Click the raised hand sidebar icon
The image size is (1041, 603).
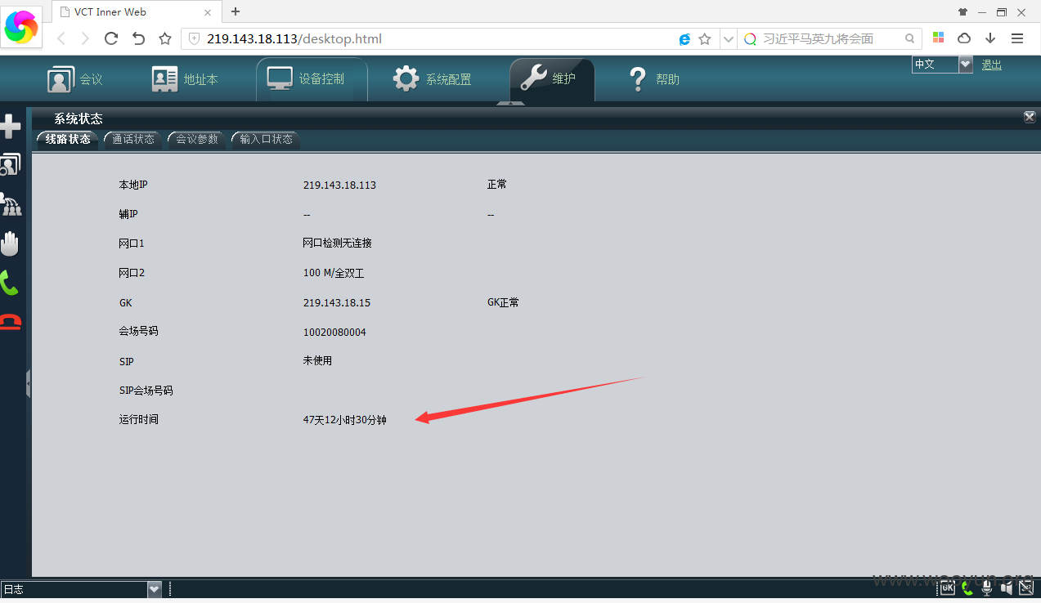click(x=10, y=243)
